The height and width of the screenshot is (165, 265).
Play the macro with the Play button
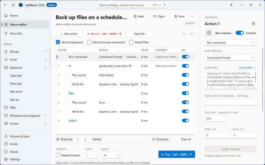[x=177, y=154]
